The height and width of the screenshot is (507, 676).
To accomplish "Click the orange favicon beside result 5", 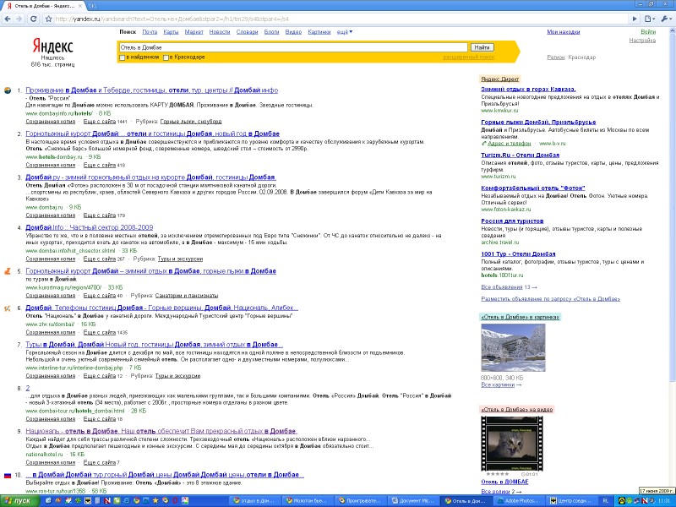I will 8,271.
